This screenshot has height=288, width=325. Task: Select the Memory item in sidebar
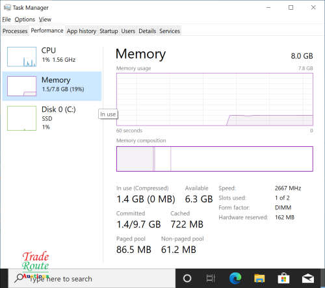pos(52,86)
